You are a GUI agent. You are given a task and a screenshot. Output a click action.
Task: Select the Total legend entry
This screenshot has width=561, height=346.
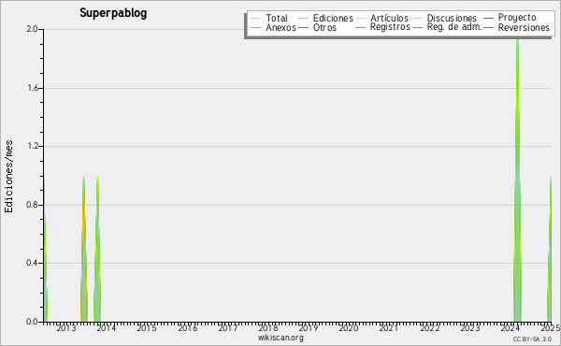(x=269, y=18)
